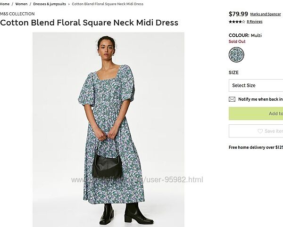View the 8 Reviews link
The image size is (283, 227).
tap(255, 22)
